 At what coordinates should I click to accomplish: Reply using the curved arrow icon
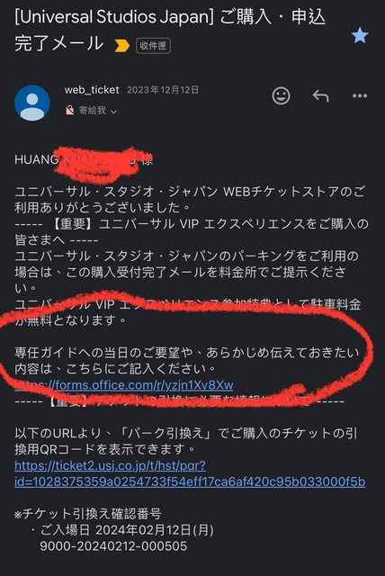(x=320, y=96)
